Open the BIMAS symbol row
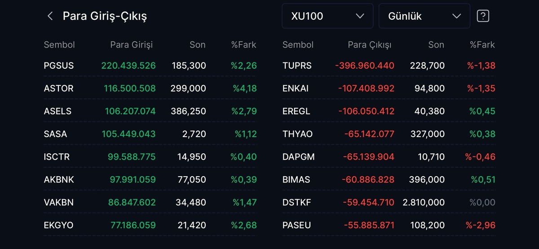Viewport: 539px width, 249px height. (389, 179)
